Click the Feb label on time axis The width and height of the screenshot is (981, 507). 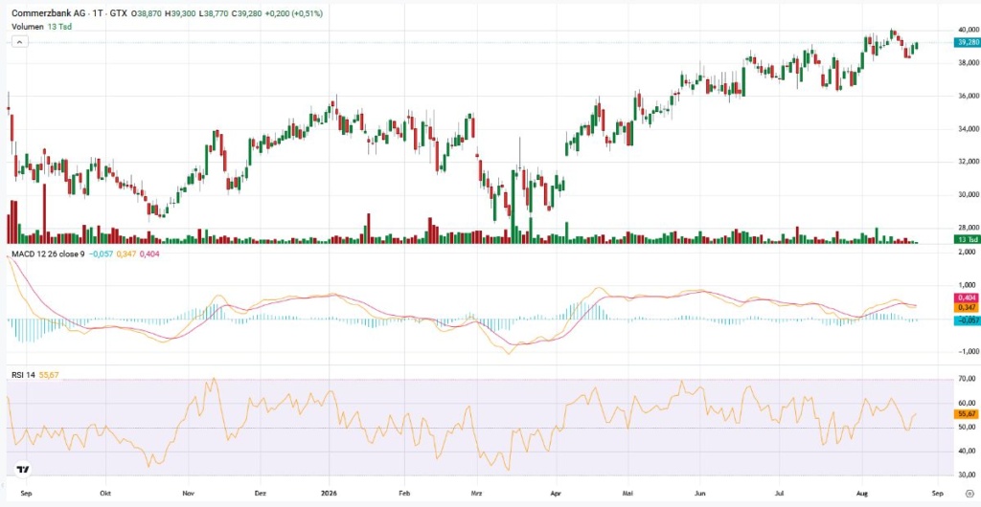[403, 493]
